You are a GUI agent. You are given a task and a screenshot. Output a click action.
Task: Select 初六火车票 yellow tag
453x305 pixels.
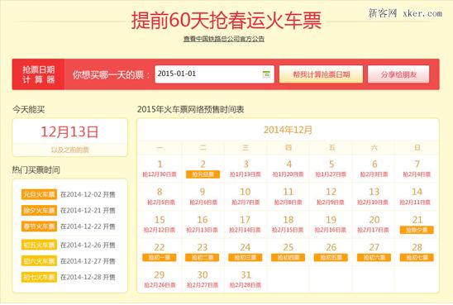(39, 261)
